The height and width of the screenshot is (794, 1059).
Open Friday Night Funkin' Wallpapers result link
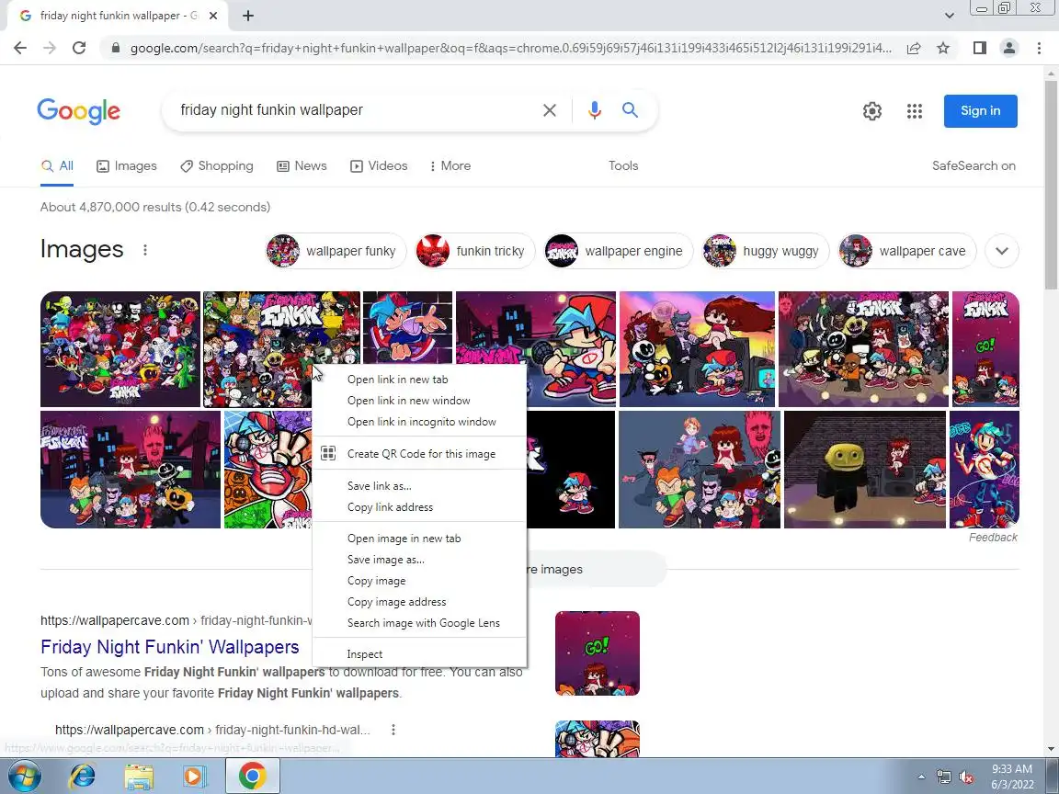[169, 647]
